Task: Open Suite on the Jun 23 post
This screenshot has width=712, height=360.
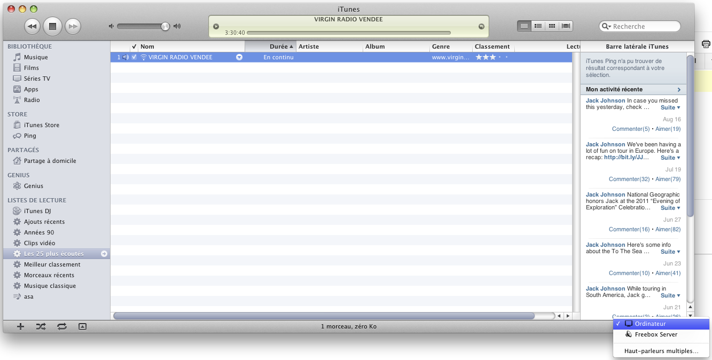Action: [670, 252]
